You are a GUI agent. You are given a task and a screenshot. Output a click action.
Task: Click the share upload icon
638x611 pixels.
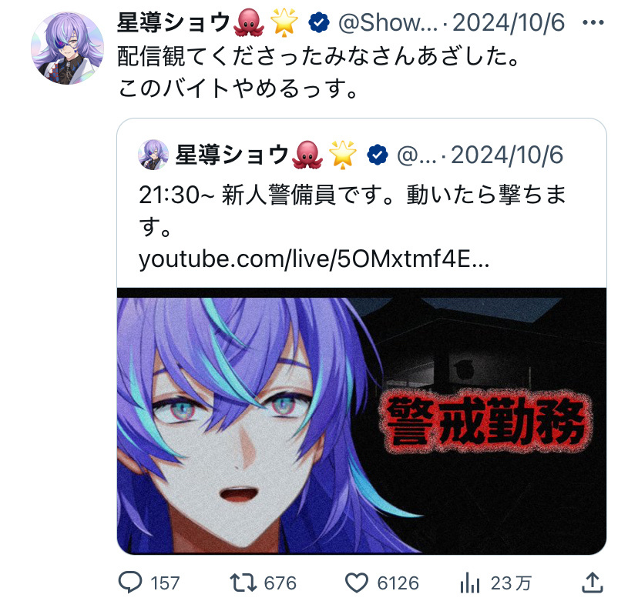(x=592, y=583)
